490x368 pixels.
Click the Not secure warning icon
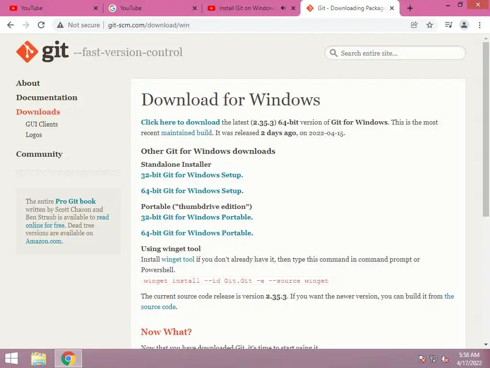tap(60, 25)
